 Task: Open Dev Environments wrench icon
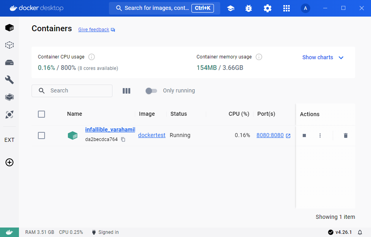pos(9,80)
